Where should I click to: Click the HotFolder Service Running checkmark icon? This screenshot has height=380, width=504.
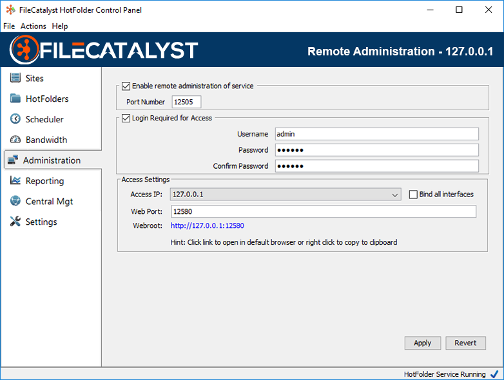point(494,374)
